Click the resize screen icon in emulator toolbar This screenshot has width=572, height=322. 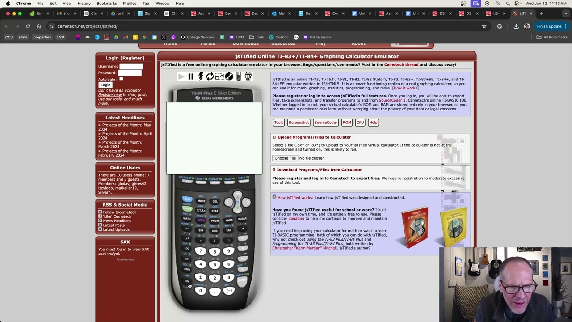click(219, 76)
